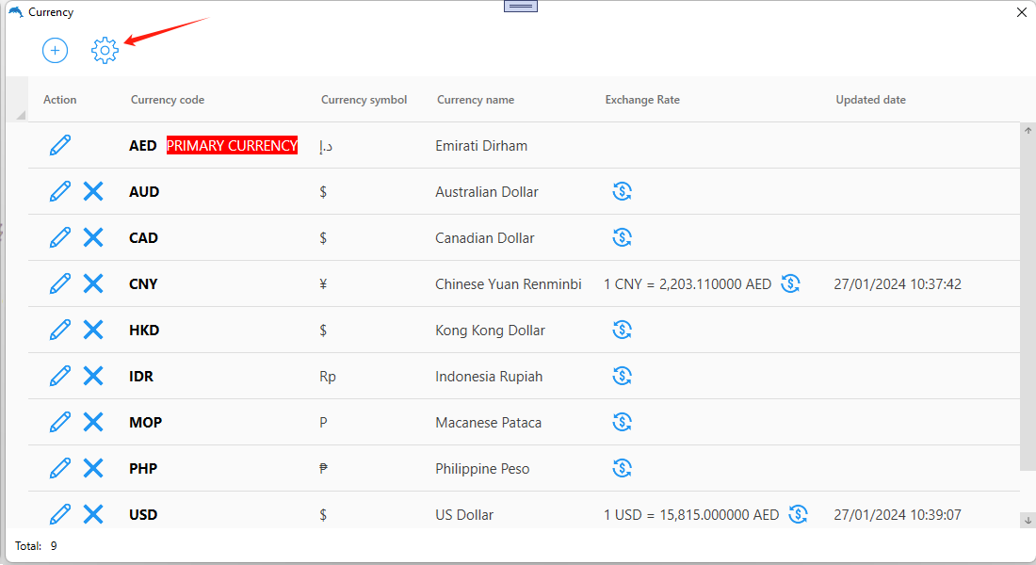Click the handle bar at window top

(521, 6)
